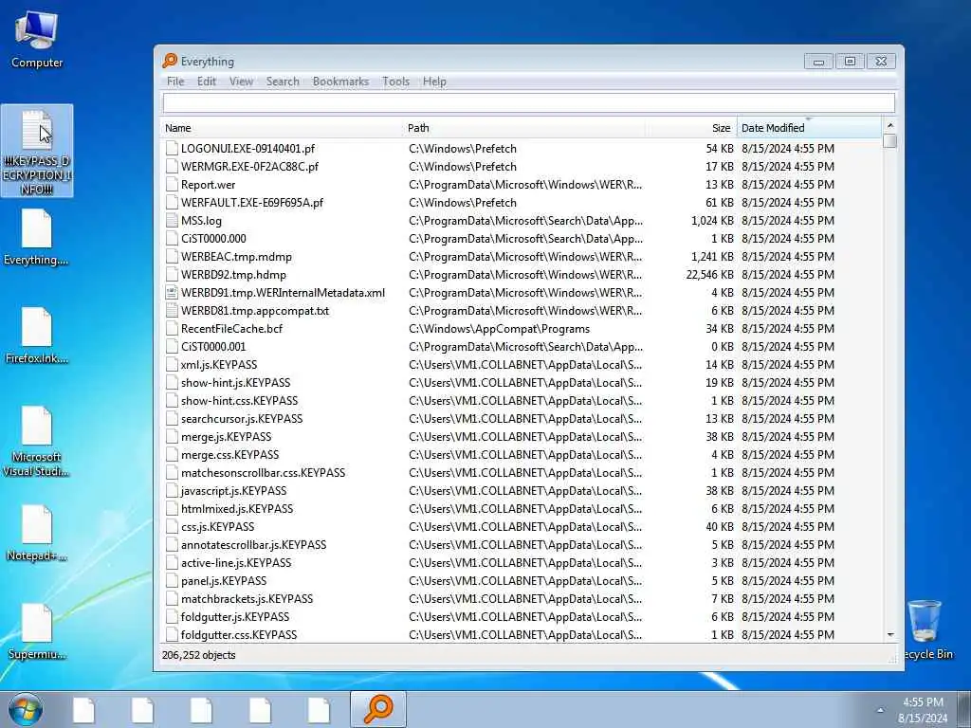Click the Everything title bar app icon
This screenshot has height=728, width=971.
tap(170, 61)
